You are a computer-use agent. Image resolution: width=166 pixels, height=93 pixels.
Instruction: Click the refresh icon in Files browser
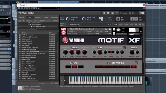[20, 21]
